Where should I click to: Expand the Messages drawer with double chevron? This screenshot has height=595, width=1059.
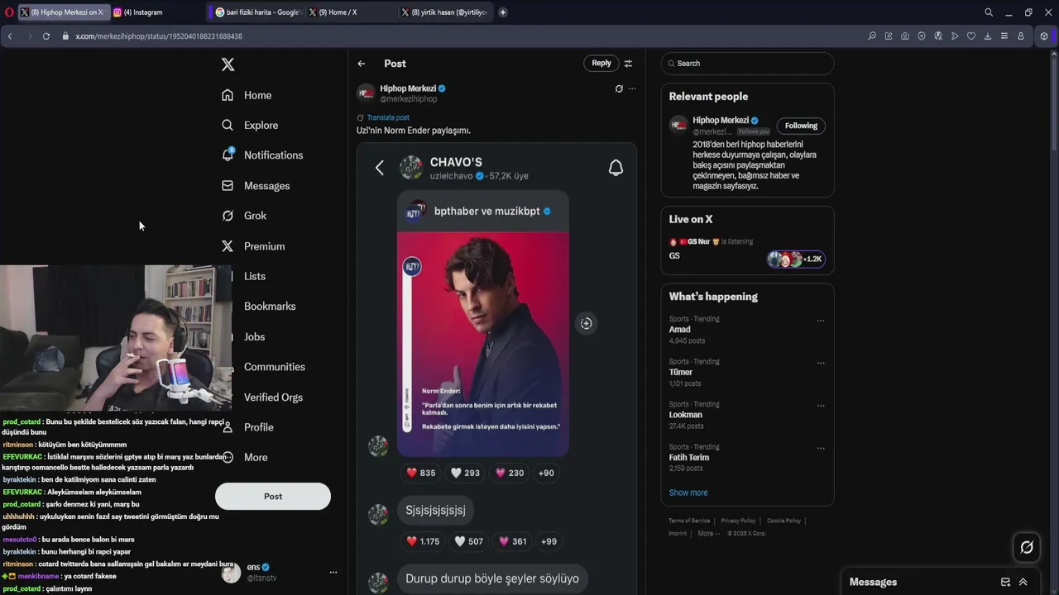[x=1023, y=582]
